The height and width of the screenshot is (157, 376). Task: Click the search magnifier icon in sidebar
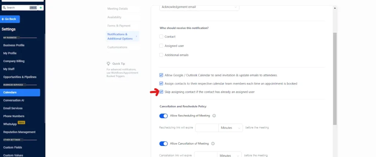pyautogui.click(x=4, y=8)
